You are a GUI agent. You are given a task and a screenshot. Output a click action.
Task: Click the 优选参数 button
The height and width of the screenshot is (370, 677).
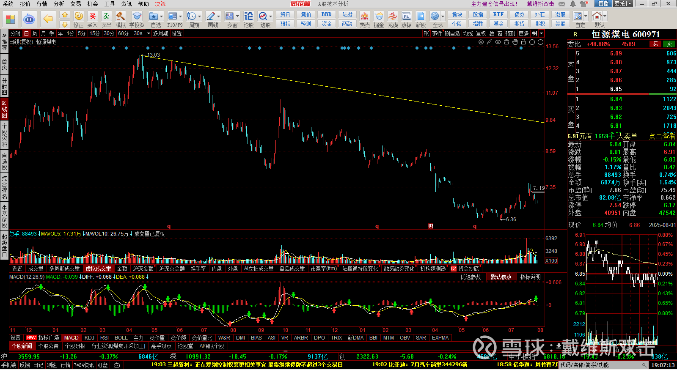(471, 277)
